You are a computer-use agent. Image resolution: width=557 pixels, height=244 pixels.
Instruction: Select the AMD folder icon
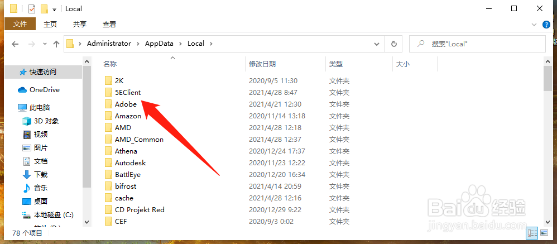pyautogui.click(x=108, y=127)
